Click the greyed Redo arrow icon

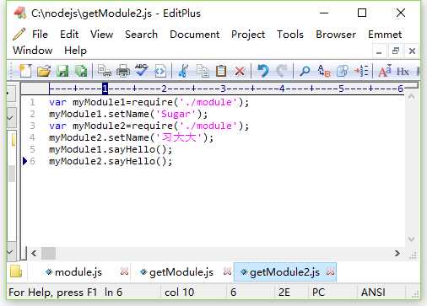282,71
